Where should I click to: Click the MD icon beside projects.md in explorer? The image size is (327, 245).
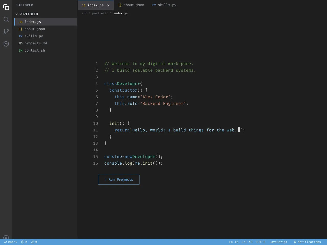coord(21,43)
